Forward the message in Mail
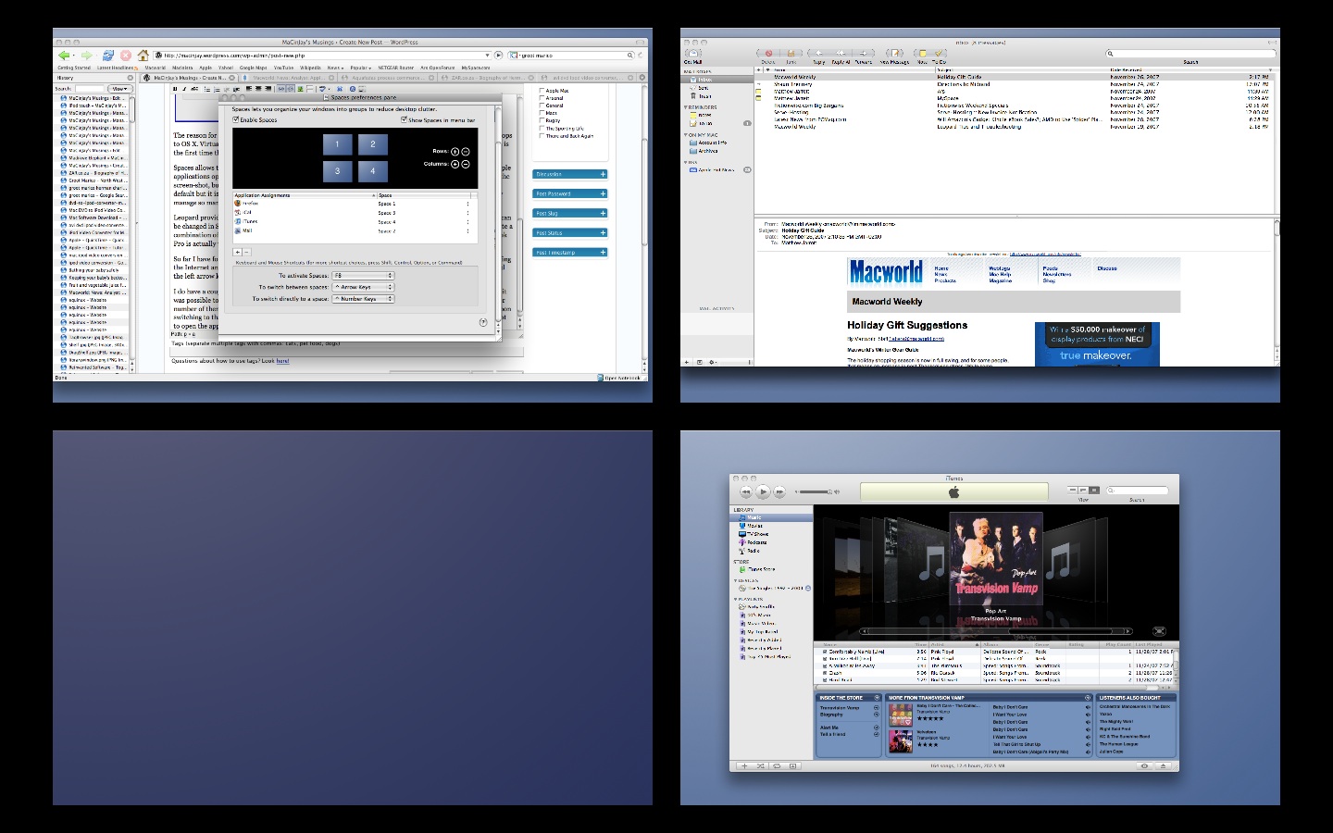1333x833 pixels. pyautogui.click(x=863, y=55)
